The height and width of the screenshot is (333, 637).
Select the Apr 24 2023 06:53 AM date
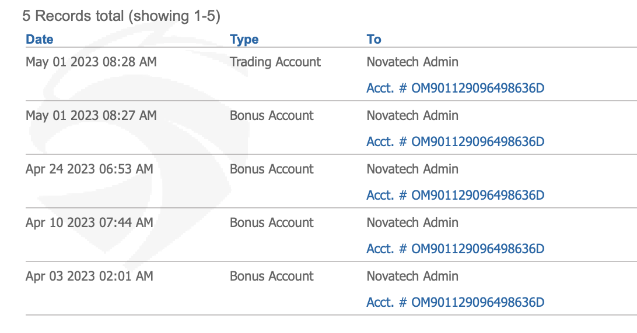point(89,169)
